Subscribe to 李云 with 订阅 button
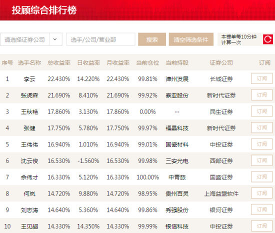 point(261,78)
